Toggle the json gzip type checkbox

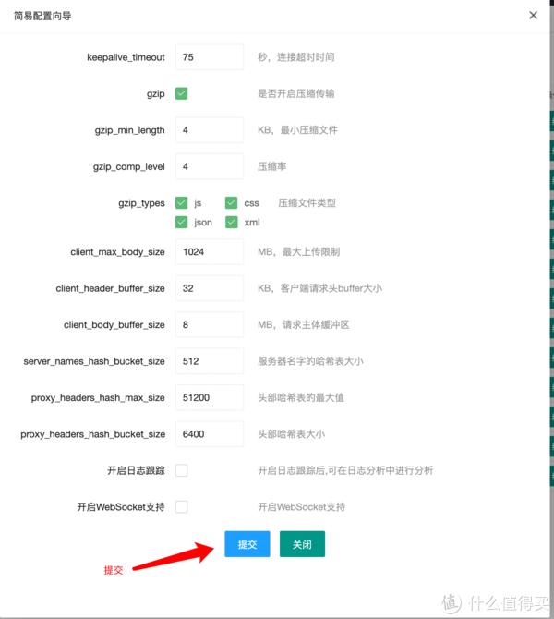click(182, 223)
